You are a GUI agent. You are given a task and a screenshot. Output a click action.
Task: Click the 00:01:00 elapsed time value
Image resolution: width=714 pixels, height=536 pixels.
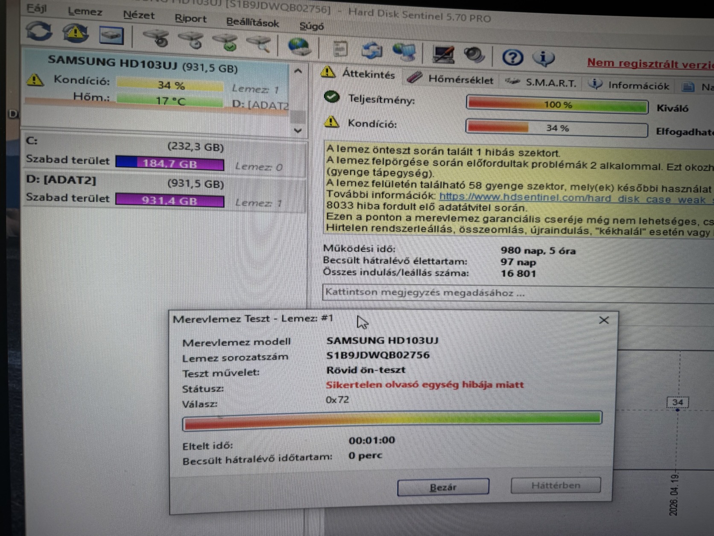(372, 440)
